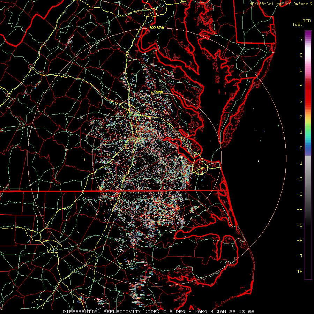The width and height of the screenshot is (314, 314).
Task: Click the -3 dB label on color scale
Action: click(x=300, y=194)
